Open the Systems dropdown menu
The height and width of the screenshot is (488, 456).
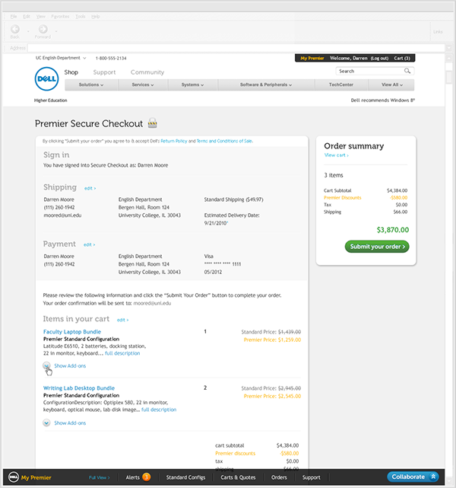[192, 85]
